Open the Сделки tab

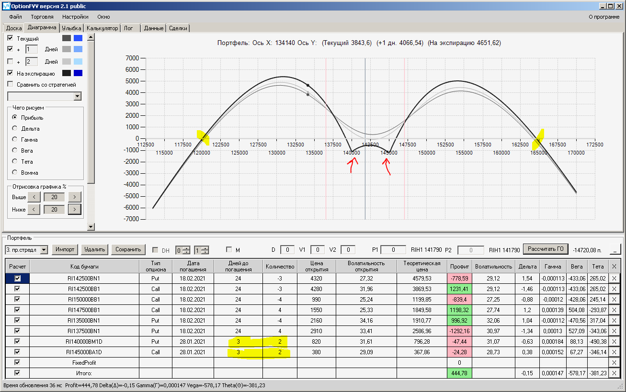pos(178,28)
